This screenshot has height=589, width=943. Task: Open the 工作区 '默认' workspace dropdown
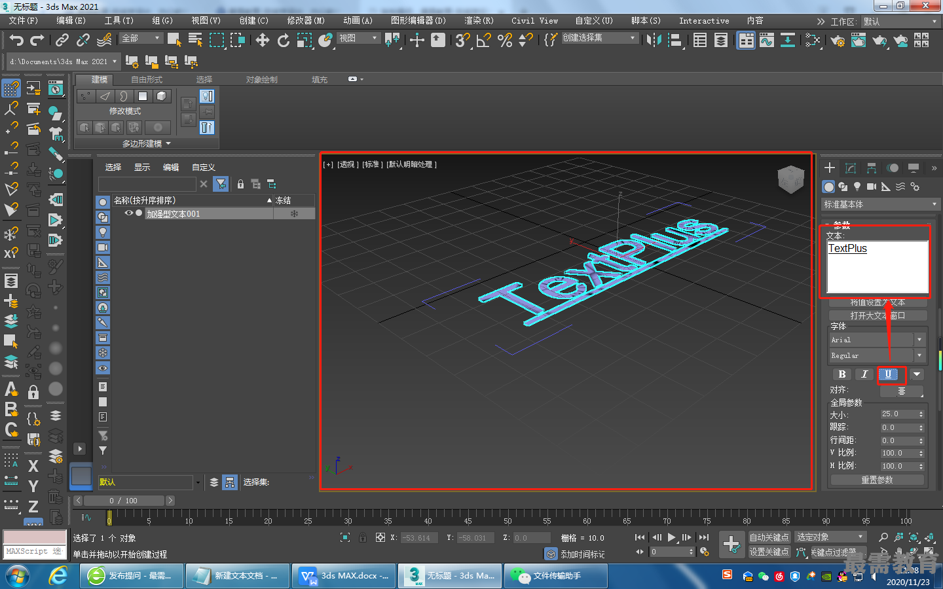point(900,22)
